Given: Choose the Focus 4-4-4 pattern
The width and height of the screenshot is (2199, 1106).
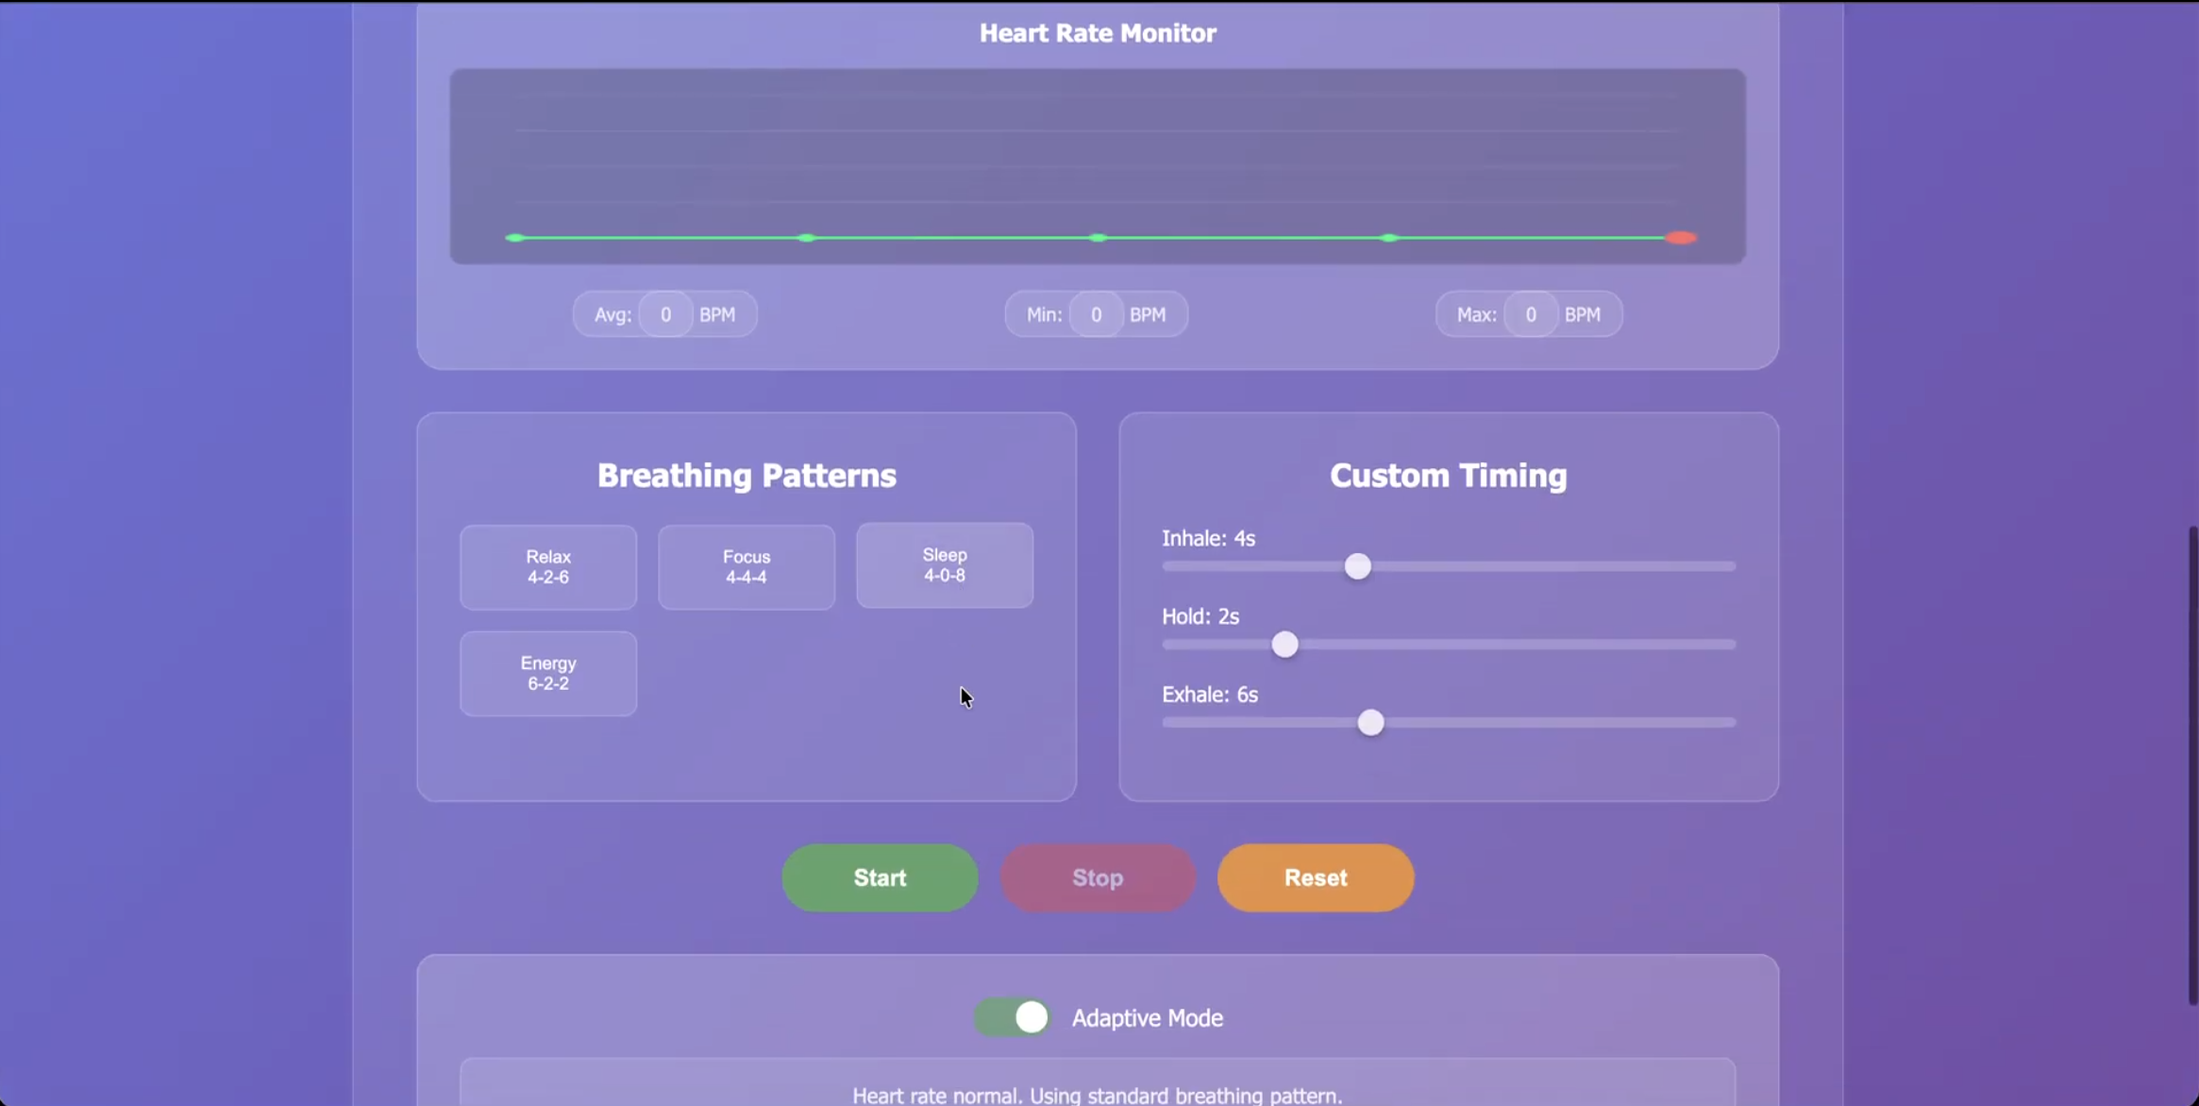Looking at the screenshot, I should point(746,567).
